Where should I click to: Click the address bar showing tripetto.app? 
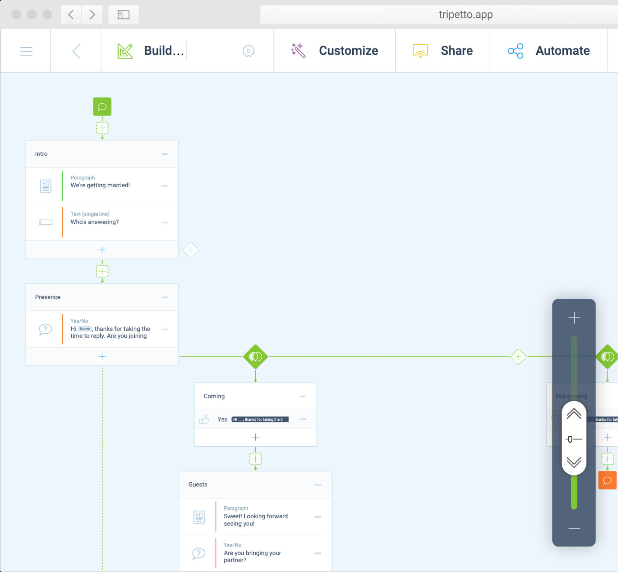click(465, 14)
